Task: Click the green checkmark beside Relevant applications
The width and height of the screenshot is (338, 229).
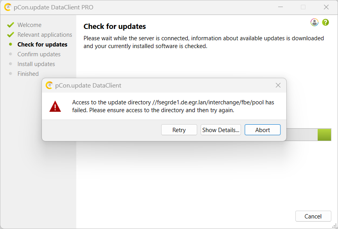Action: coord(10,34)
